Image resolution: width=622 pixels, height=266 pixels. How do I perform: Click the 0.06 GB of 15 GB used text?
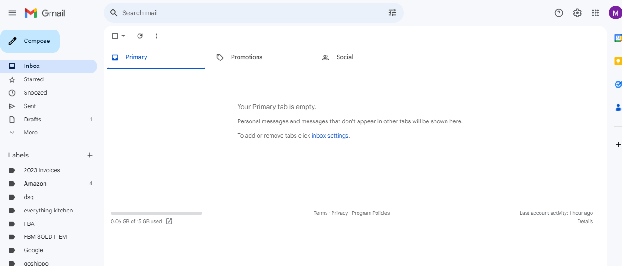(136, 222)
